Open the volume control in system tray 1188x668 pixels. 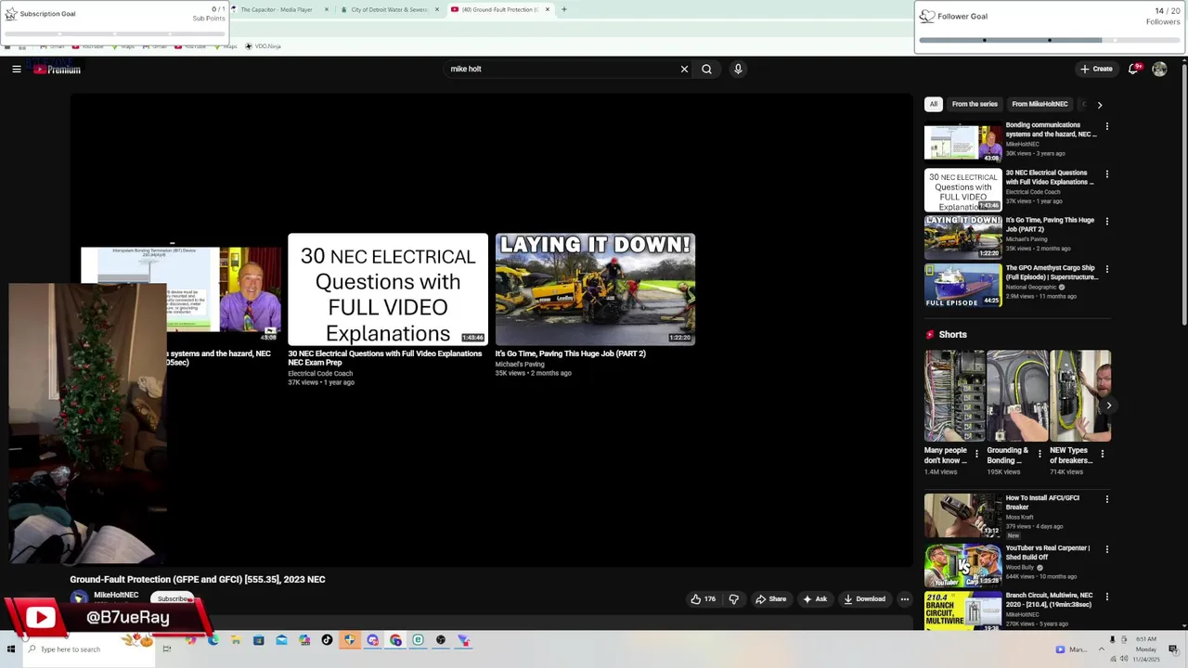pos(1124,659)
